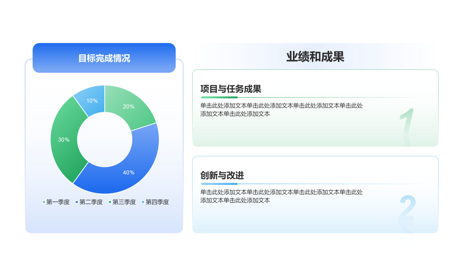Viewport: 464px width, 261px height.
Task: Click the 30% green donut segment
Action: 64,140
